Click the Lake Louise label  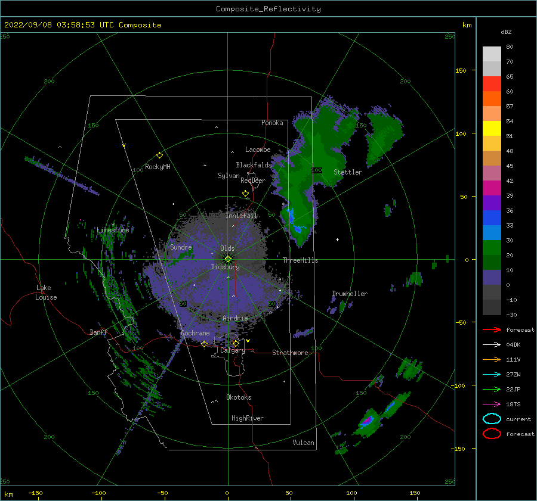(x=46, y=292)
